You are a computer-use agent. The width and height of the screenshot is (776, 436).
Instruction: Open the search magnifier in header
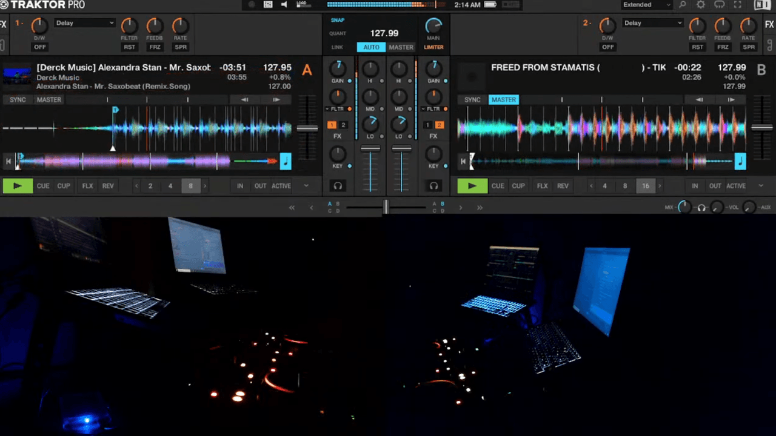[683, 5]
